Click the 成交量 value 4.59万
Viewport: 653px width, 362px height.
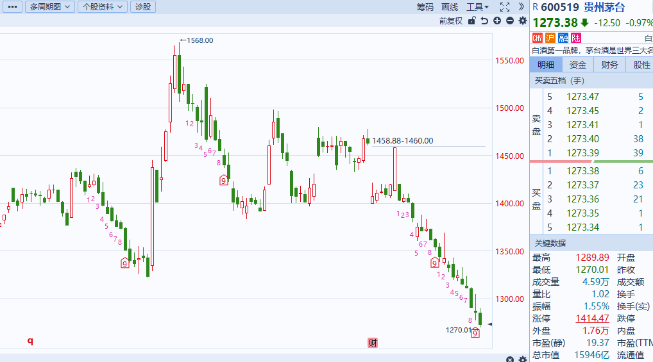point(595,282)
